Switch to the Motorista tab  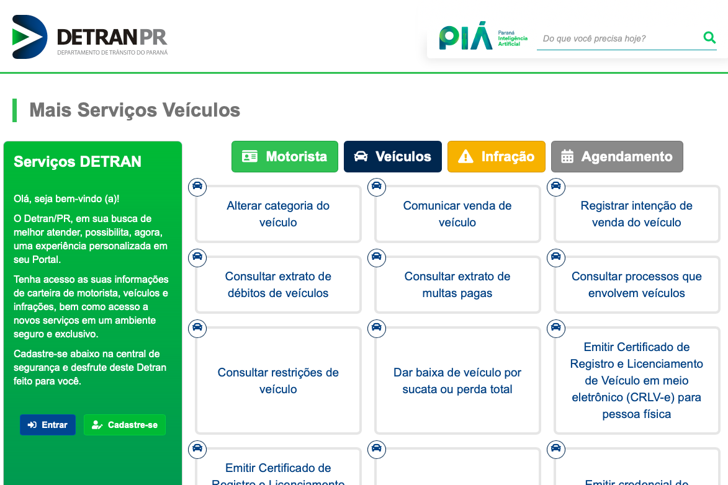[285, 157]
